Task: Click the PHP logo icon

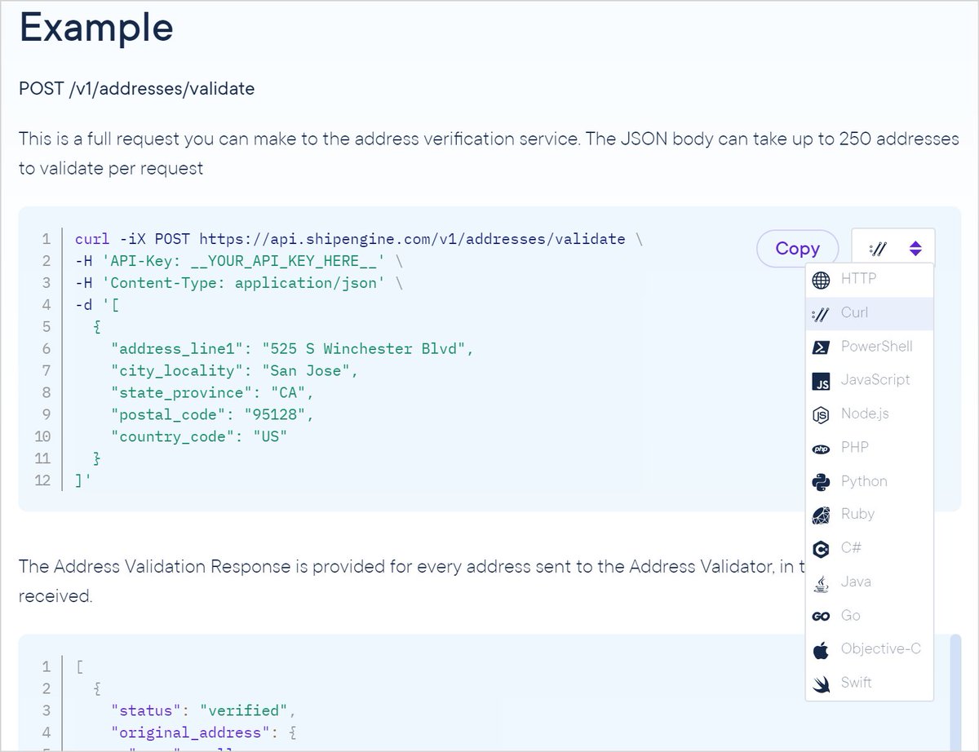Action: 822,448
